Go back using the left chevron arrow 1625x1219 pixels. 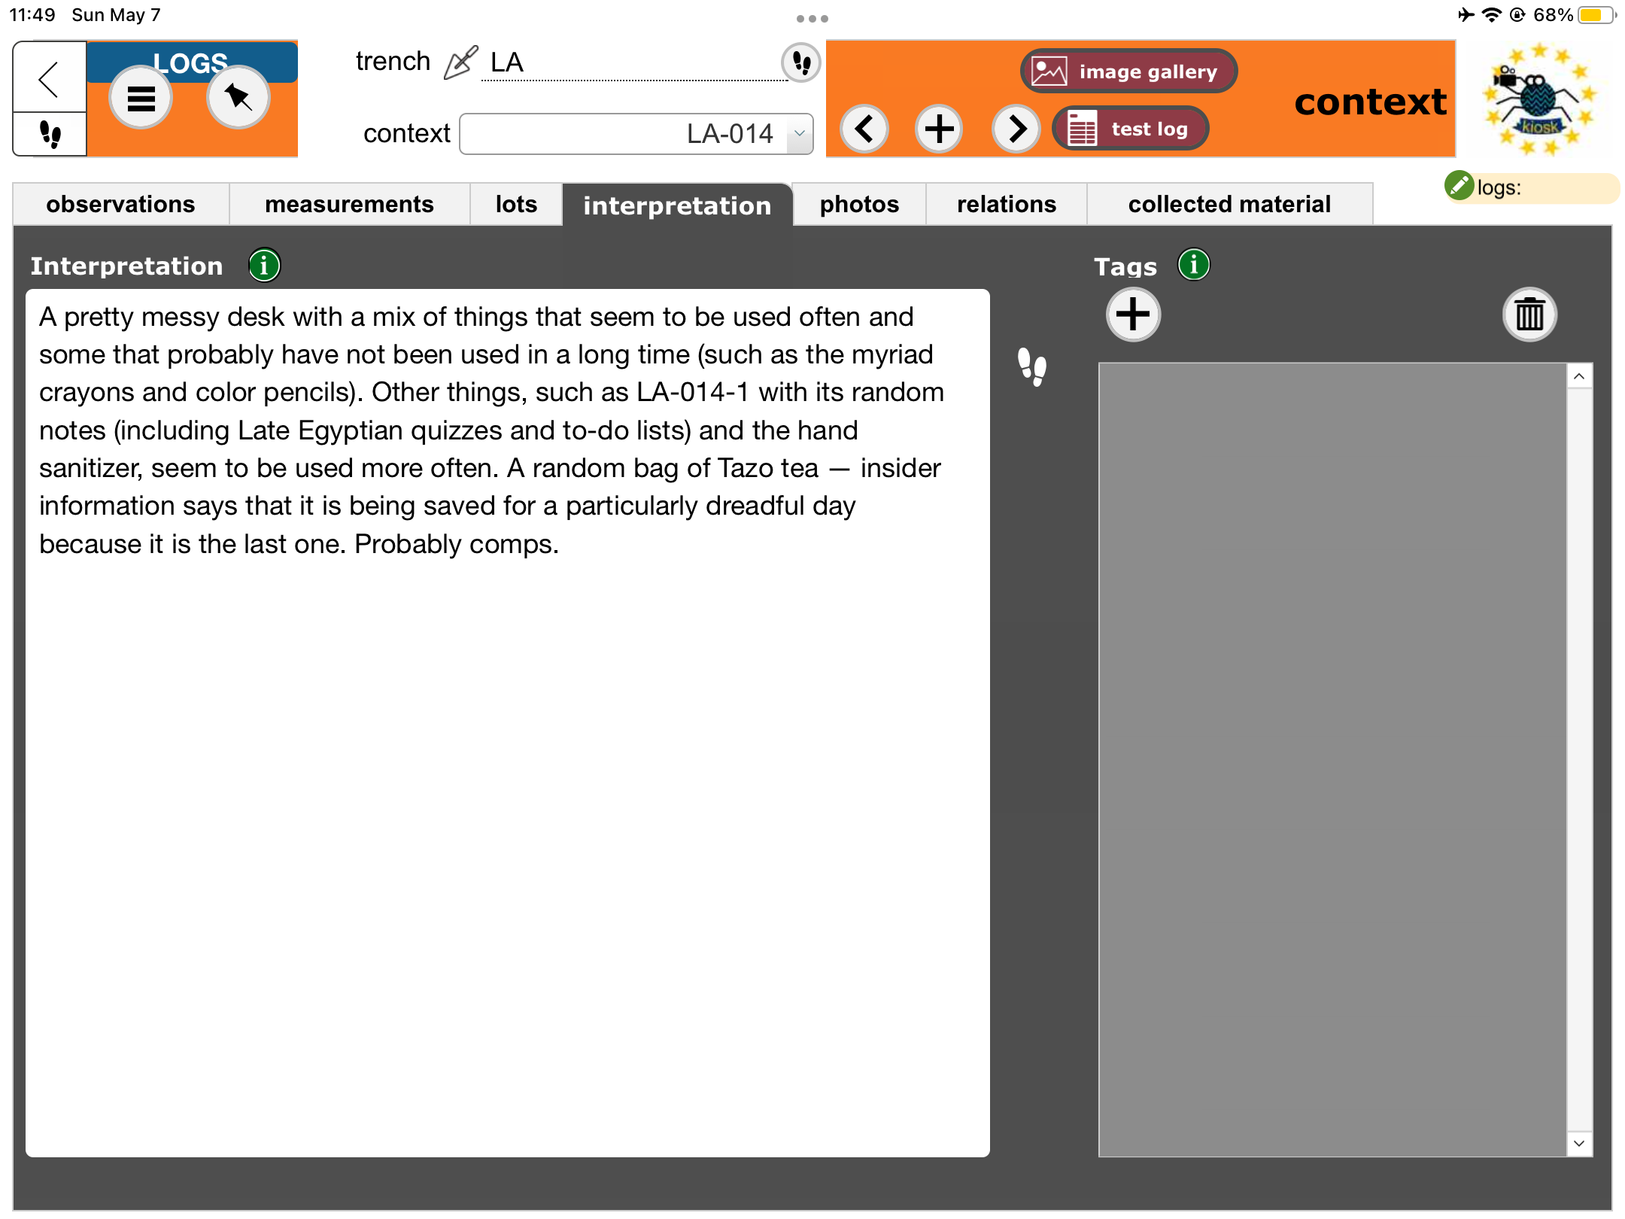coord(47,78)
